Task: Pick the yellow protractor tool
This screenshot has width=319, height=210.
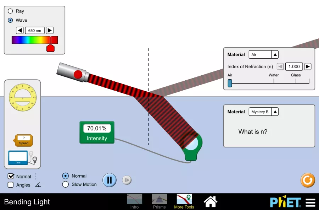Action: 23,97
